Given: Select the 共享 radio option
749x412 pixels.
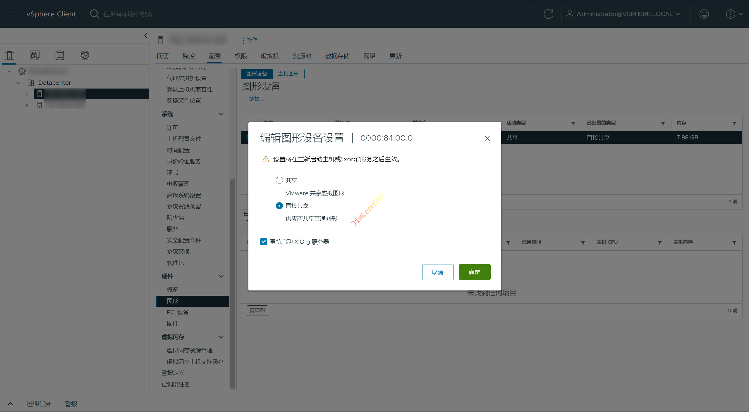Looking at the screenshot, I should tap(279, 180).
